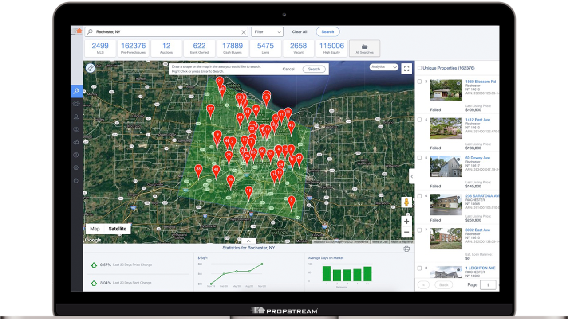
Task: Collapse the property list side panel arrow
Action: [x=411, y=176]
